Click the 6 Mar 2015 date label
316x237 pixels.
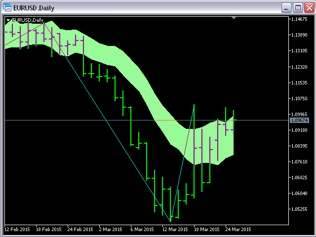click(142, 229)
